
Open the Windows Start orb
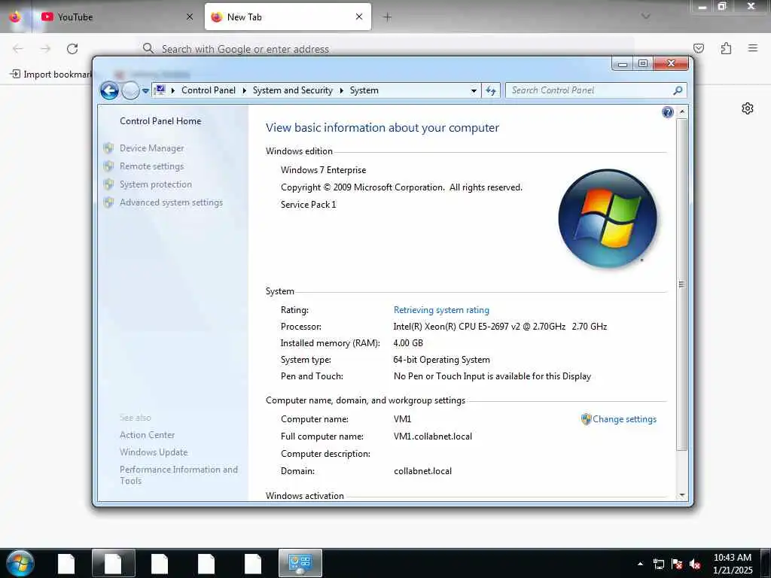pyautogui.click(x=20, y=563)
